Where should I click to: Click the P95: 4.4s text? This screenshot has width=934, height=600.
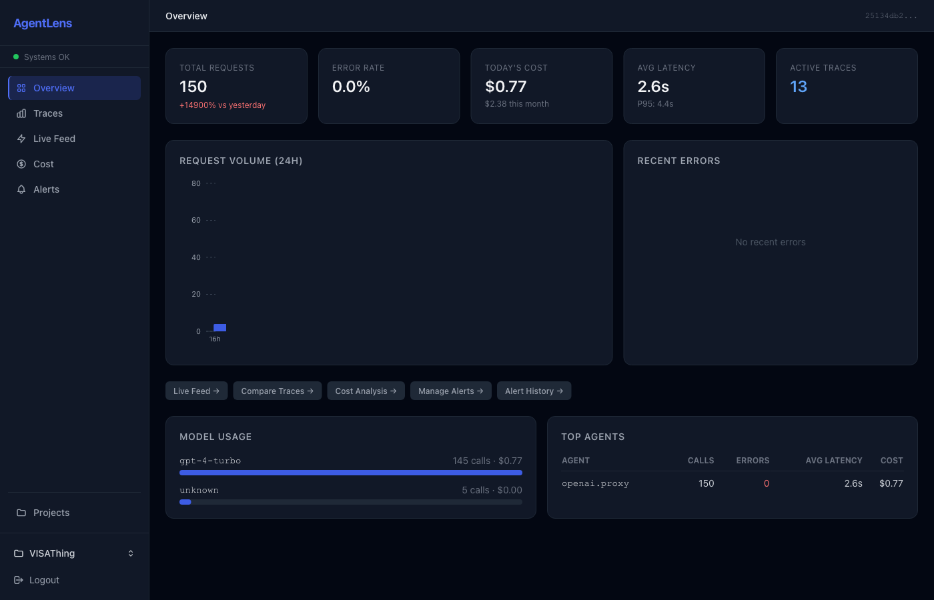tap(655, 104)
